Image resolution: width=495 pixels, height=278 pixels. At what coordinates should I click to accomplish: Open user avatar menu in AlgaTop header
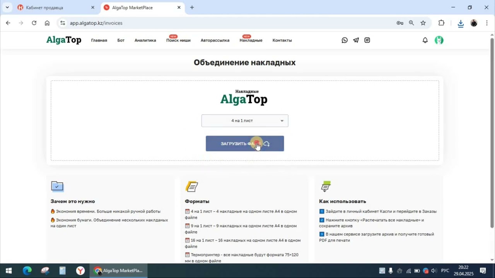[x=439, y=40]
